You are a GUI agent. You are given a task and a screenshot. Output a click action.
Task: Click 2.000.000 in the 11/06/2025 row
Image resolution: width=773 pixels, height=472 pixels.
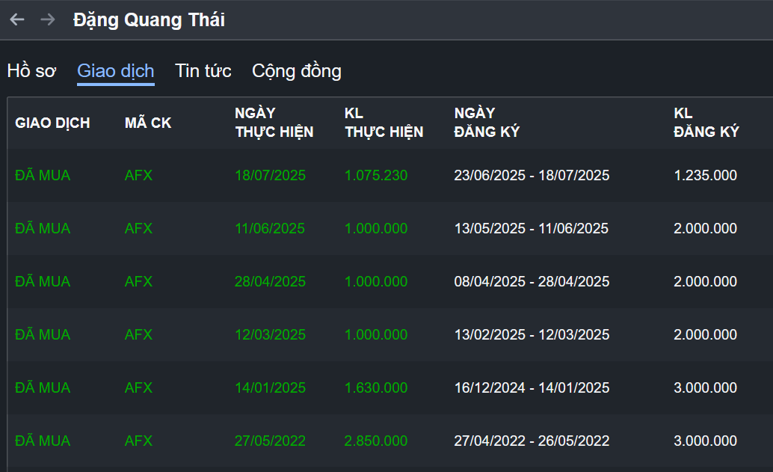(x=706, y=228)
